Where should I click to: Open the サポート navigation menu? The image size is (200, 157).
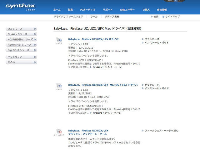[x=107, y=10]
